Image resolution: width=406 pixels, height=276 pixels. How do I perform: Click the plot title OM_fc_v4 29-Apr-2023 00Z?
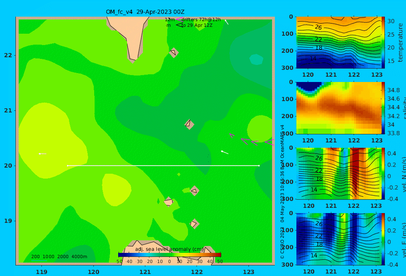click(145, 12)
